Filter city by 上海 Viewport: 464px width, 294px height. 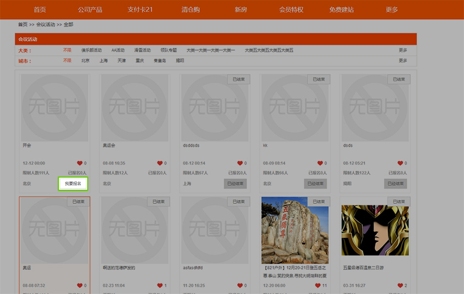click(103, 60)
